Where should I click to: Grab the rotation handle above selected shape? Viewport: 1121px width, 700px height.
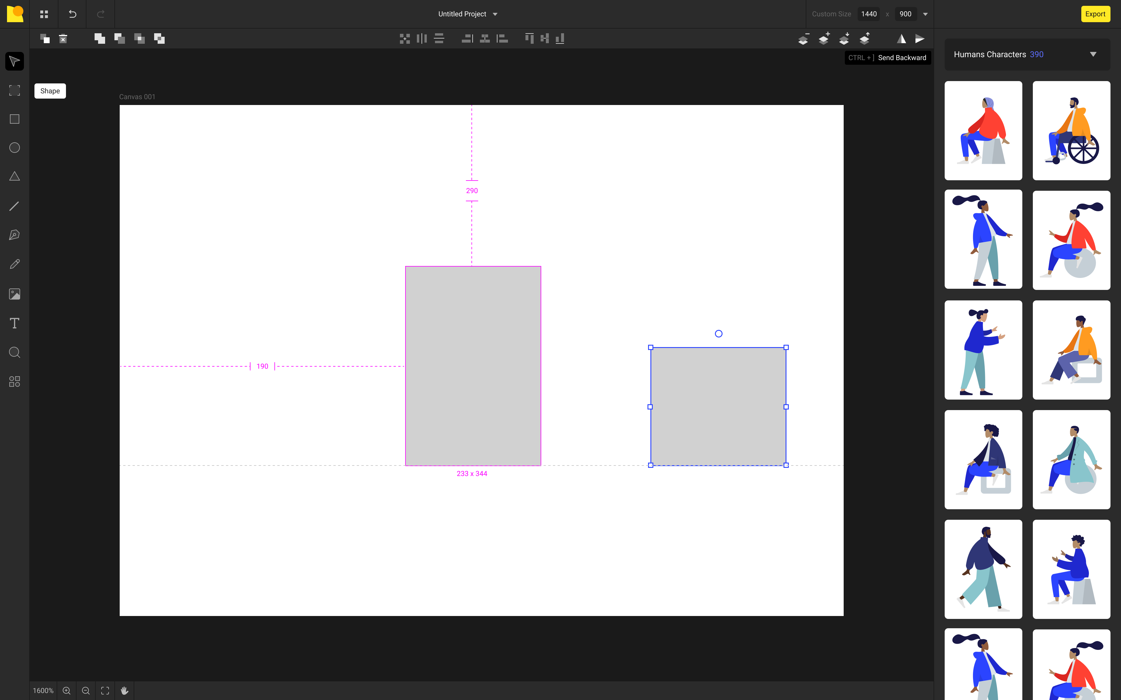(x=718, y=333)
